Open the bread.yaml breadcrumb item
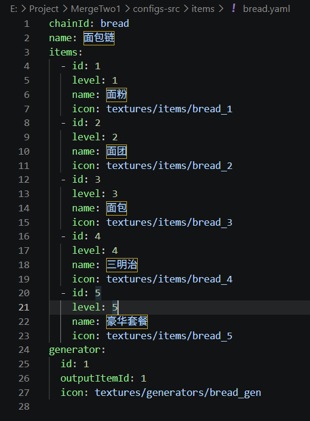The width and height of the screenshot is (310, 421). (266, 9)
